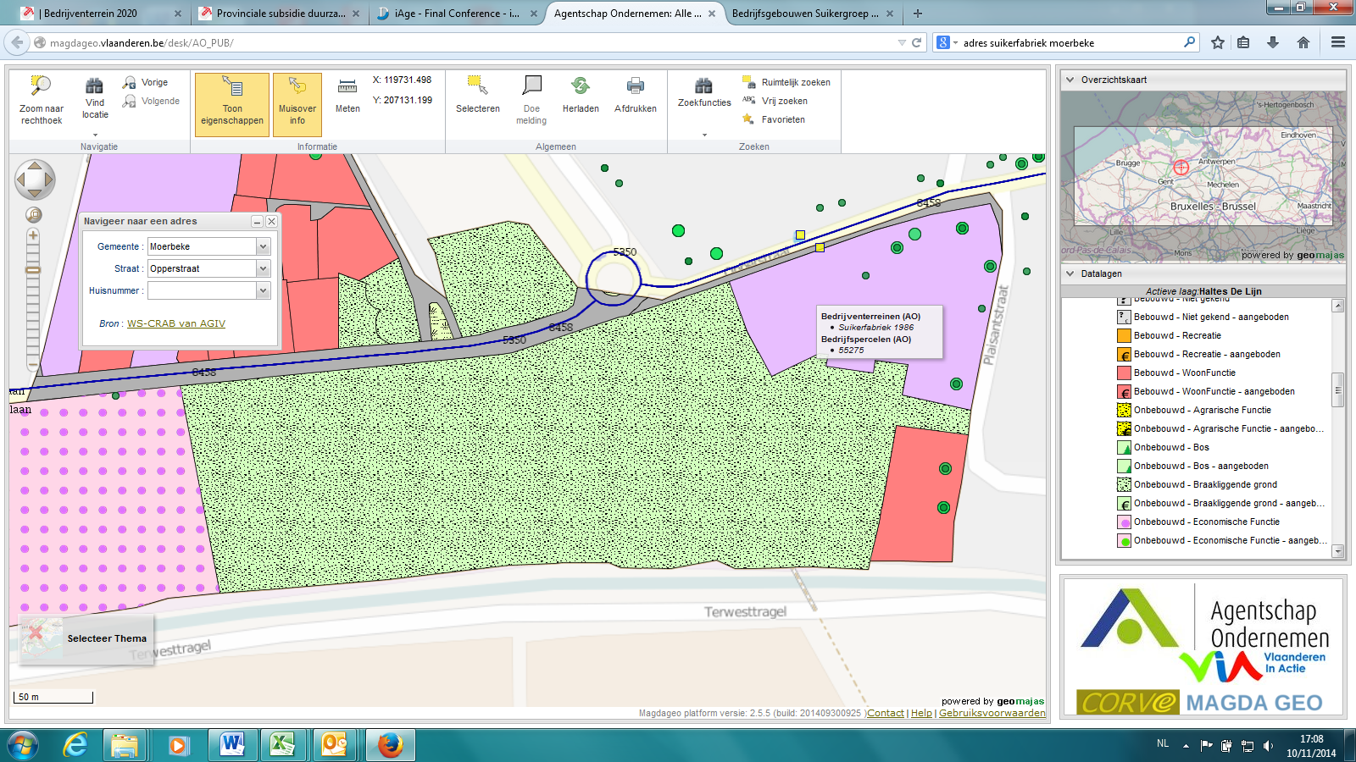This screenshot has height=762, width=1356.
Task: Collapse the Overzichtskaart panel
Action: [x=1070, y=80]
